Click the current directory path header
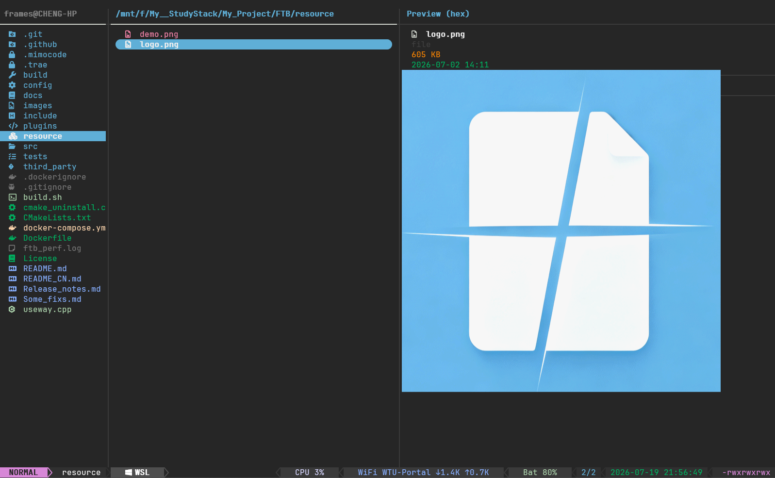 tap(225, 14)
